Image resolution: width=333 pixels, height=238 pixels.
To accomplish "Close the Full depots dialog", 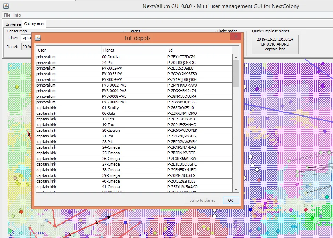I will pyautogui.click(x=236, y=36).
